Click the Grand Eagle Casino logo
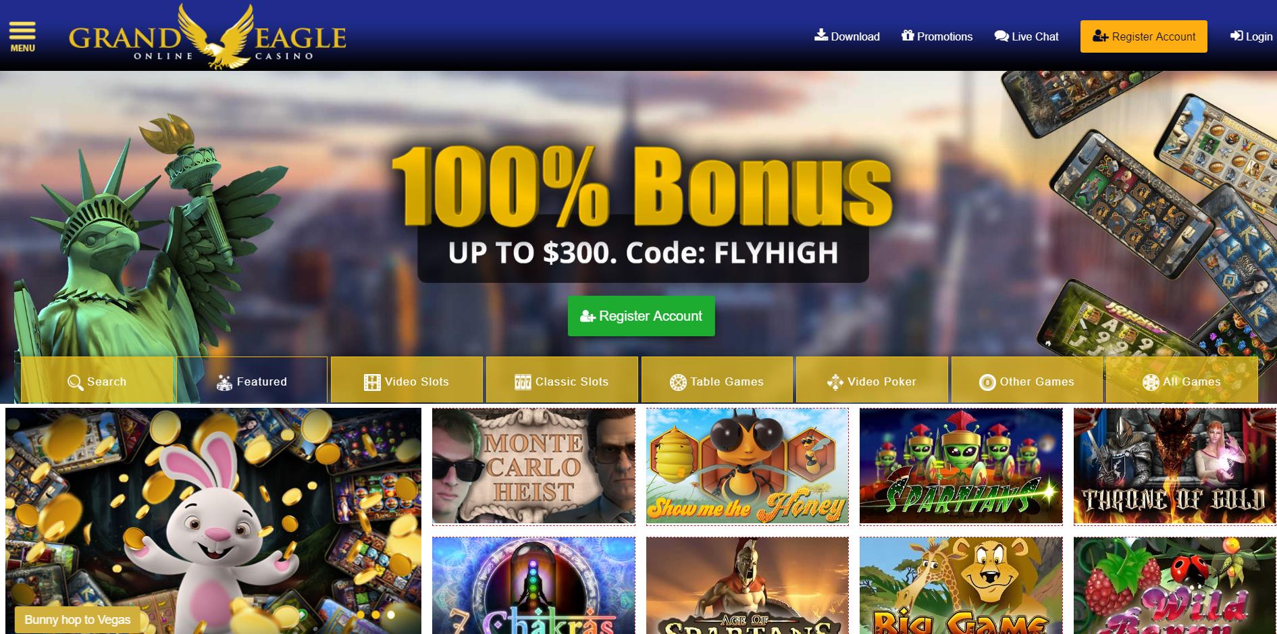This screenshot has width=1277, height=634. pyautogui.click(x=207, y=36)
